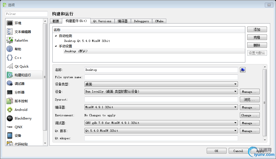Click the kit icon button beside name field

[243, 70]
